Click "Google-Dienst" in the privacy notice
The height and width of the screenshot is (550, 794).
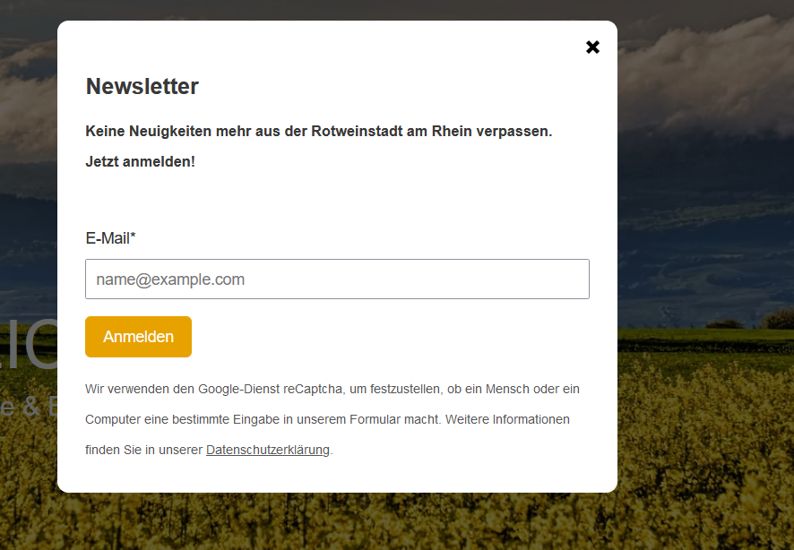(x=239, y=390)
